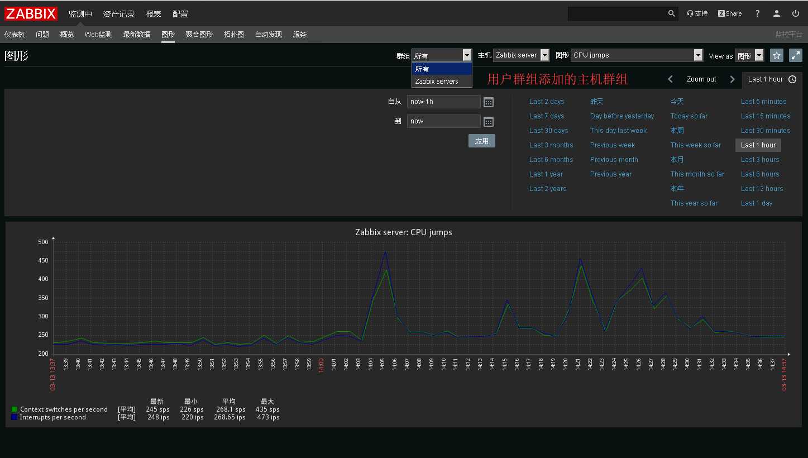Go to the 服务 submenu
808x458 pixels.
300,35
